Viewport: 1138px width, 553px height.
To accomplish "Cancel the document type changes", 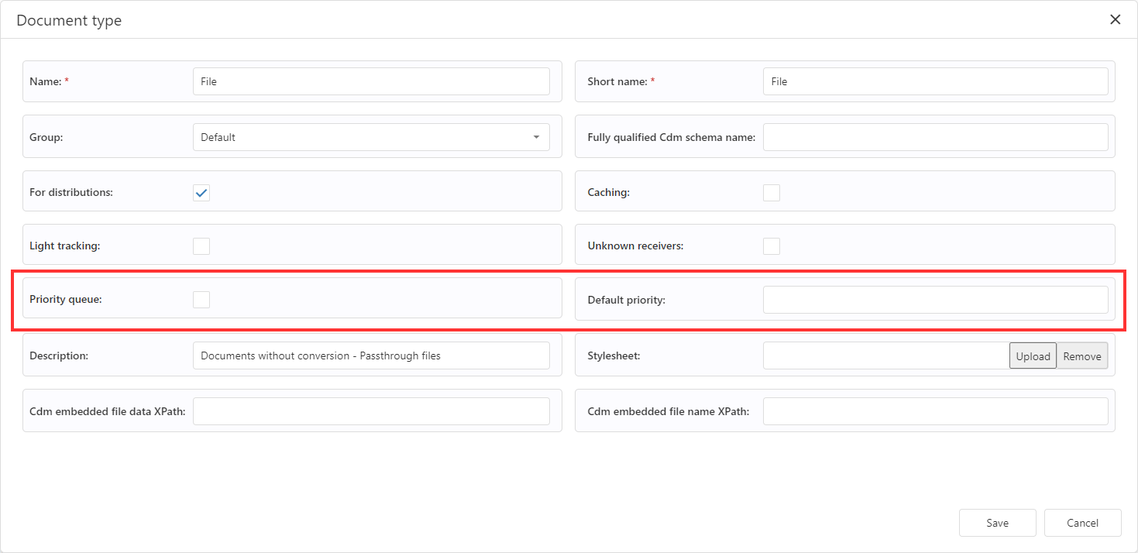I will pos(1082,523).
